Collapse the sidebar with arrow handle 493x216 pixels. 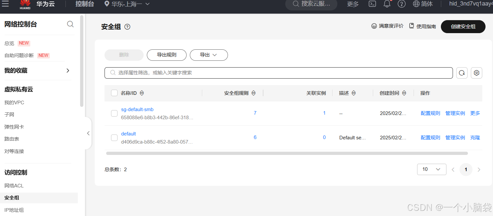coord(88,133)
